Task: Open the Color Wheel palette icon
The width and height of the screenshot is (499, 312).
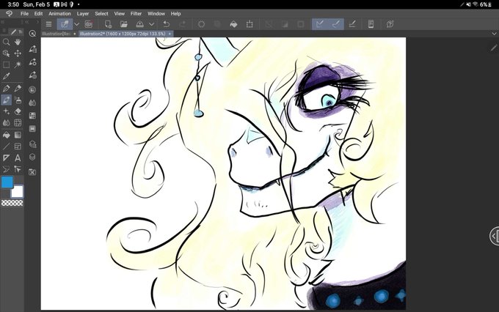Action: [x=32, y=89]
